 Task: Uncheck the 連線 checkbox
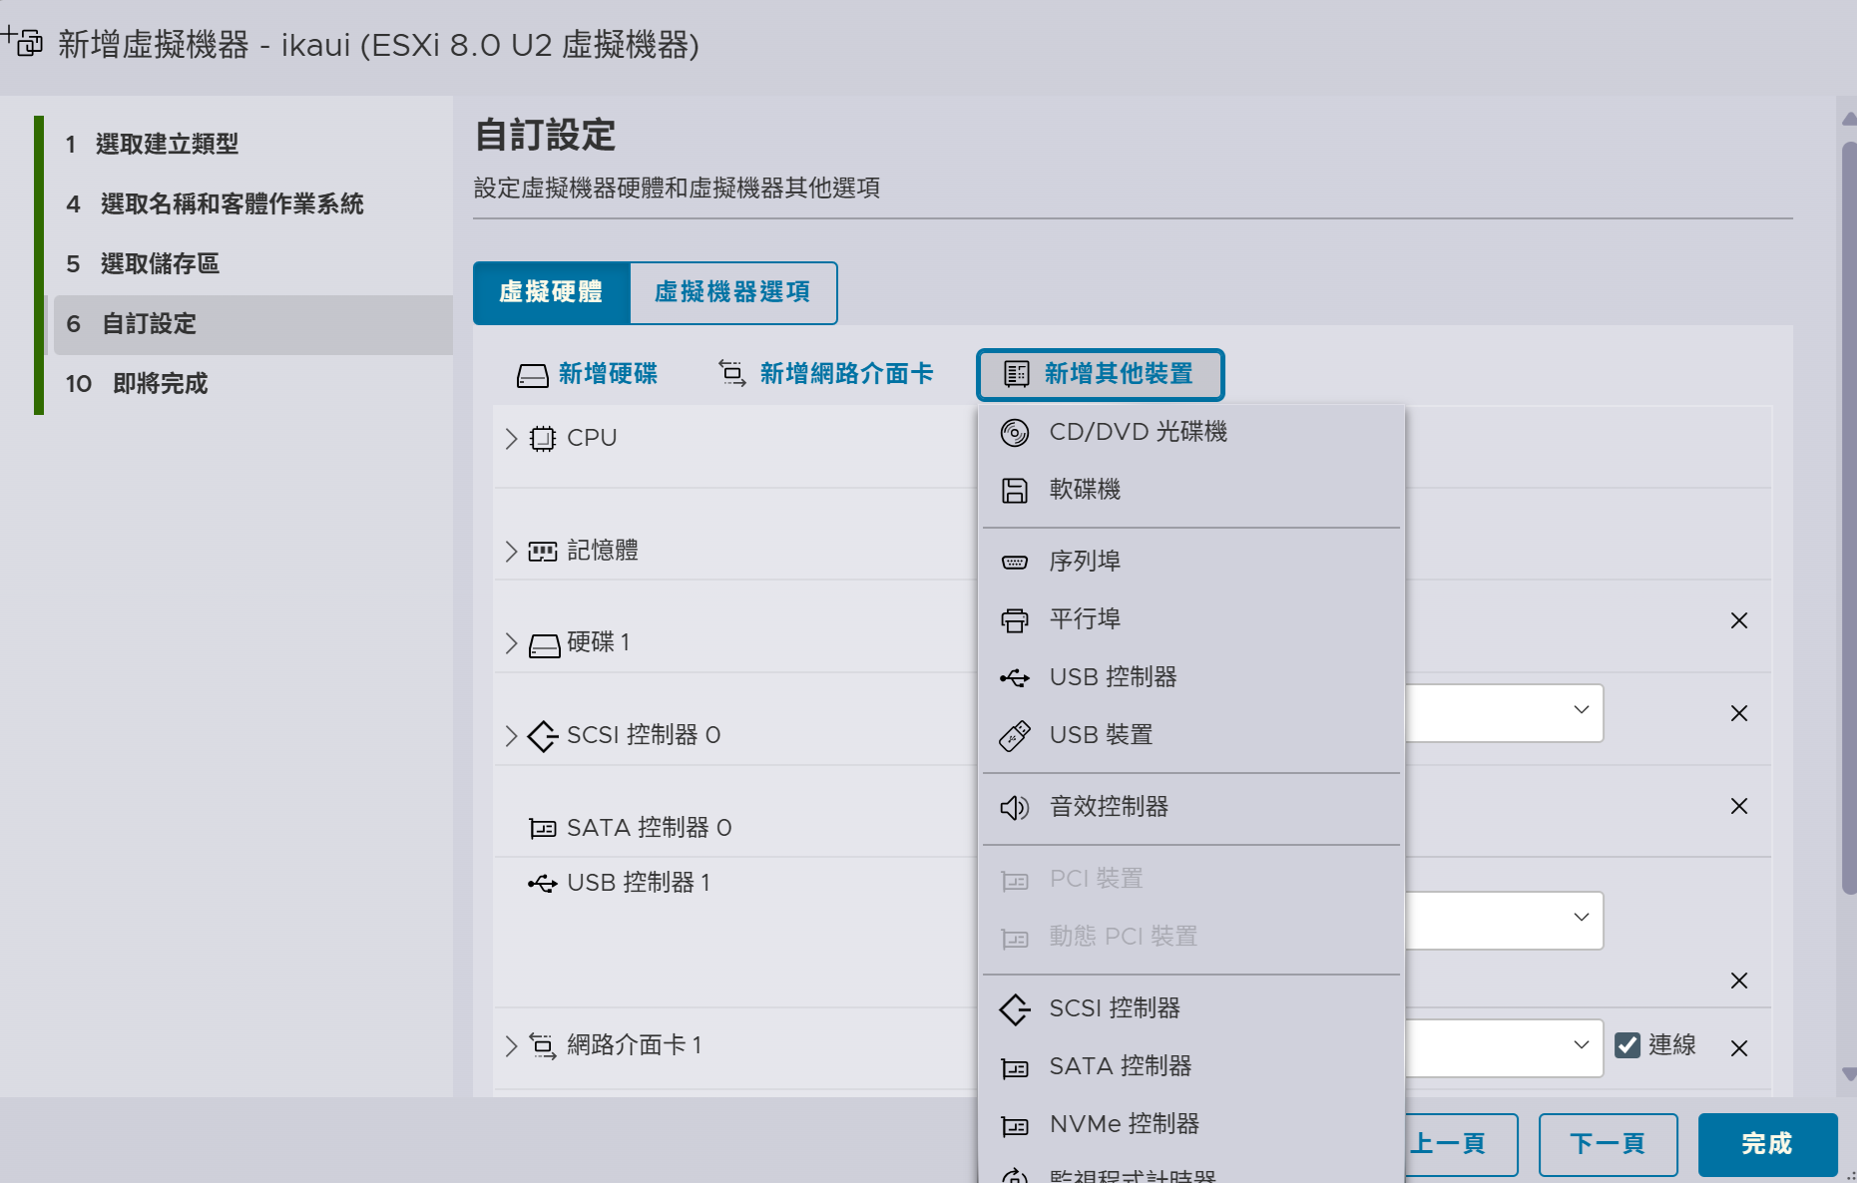1626,1044
